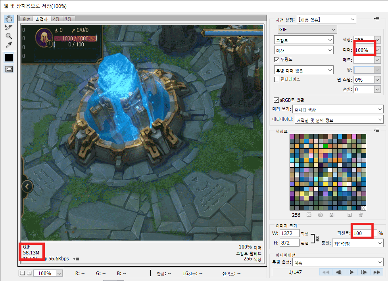This screenshot has width=388, height=281.
Task: Switch to the 원본 tab
Action: [27, 19]
